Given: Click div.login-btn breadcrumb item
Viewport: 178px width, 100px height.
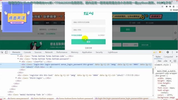Looking at the screenshot, I should 122,98.
